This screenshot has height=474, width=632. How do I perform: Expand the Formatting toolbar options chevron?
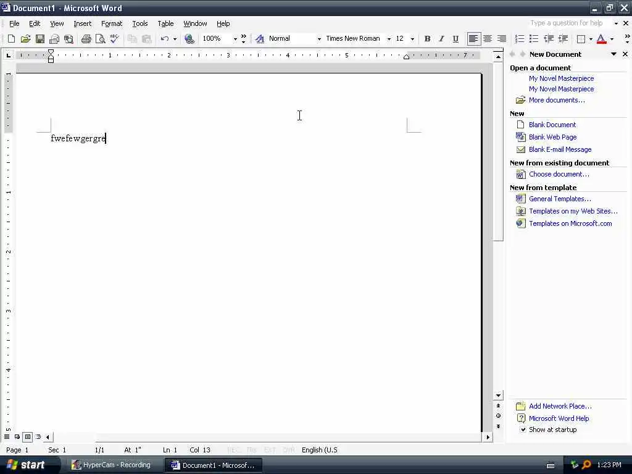coord(627,39)
